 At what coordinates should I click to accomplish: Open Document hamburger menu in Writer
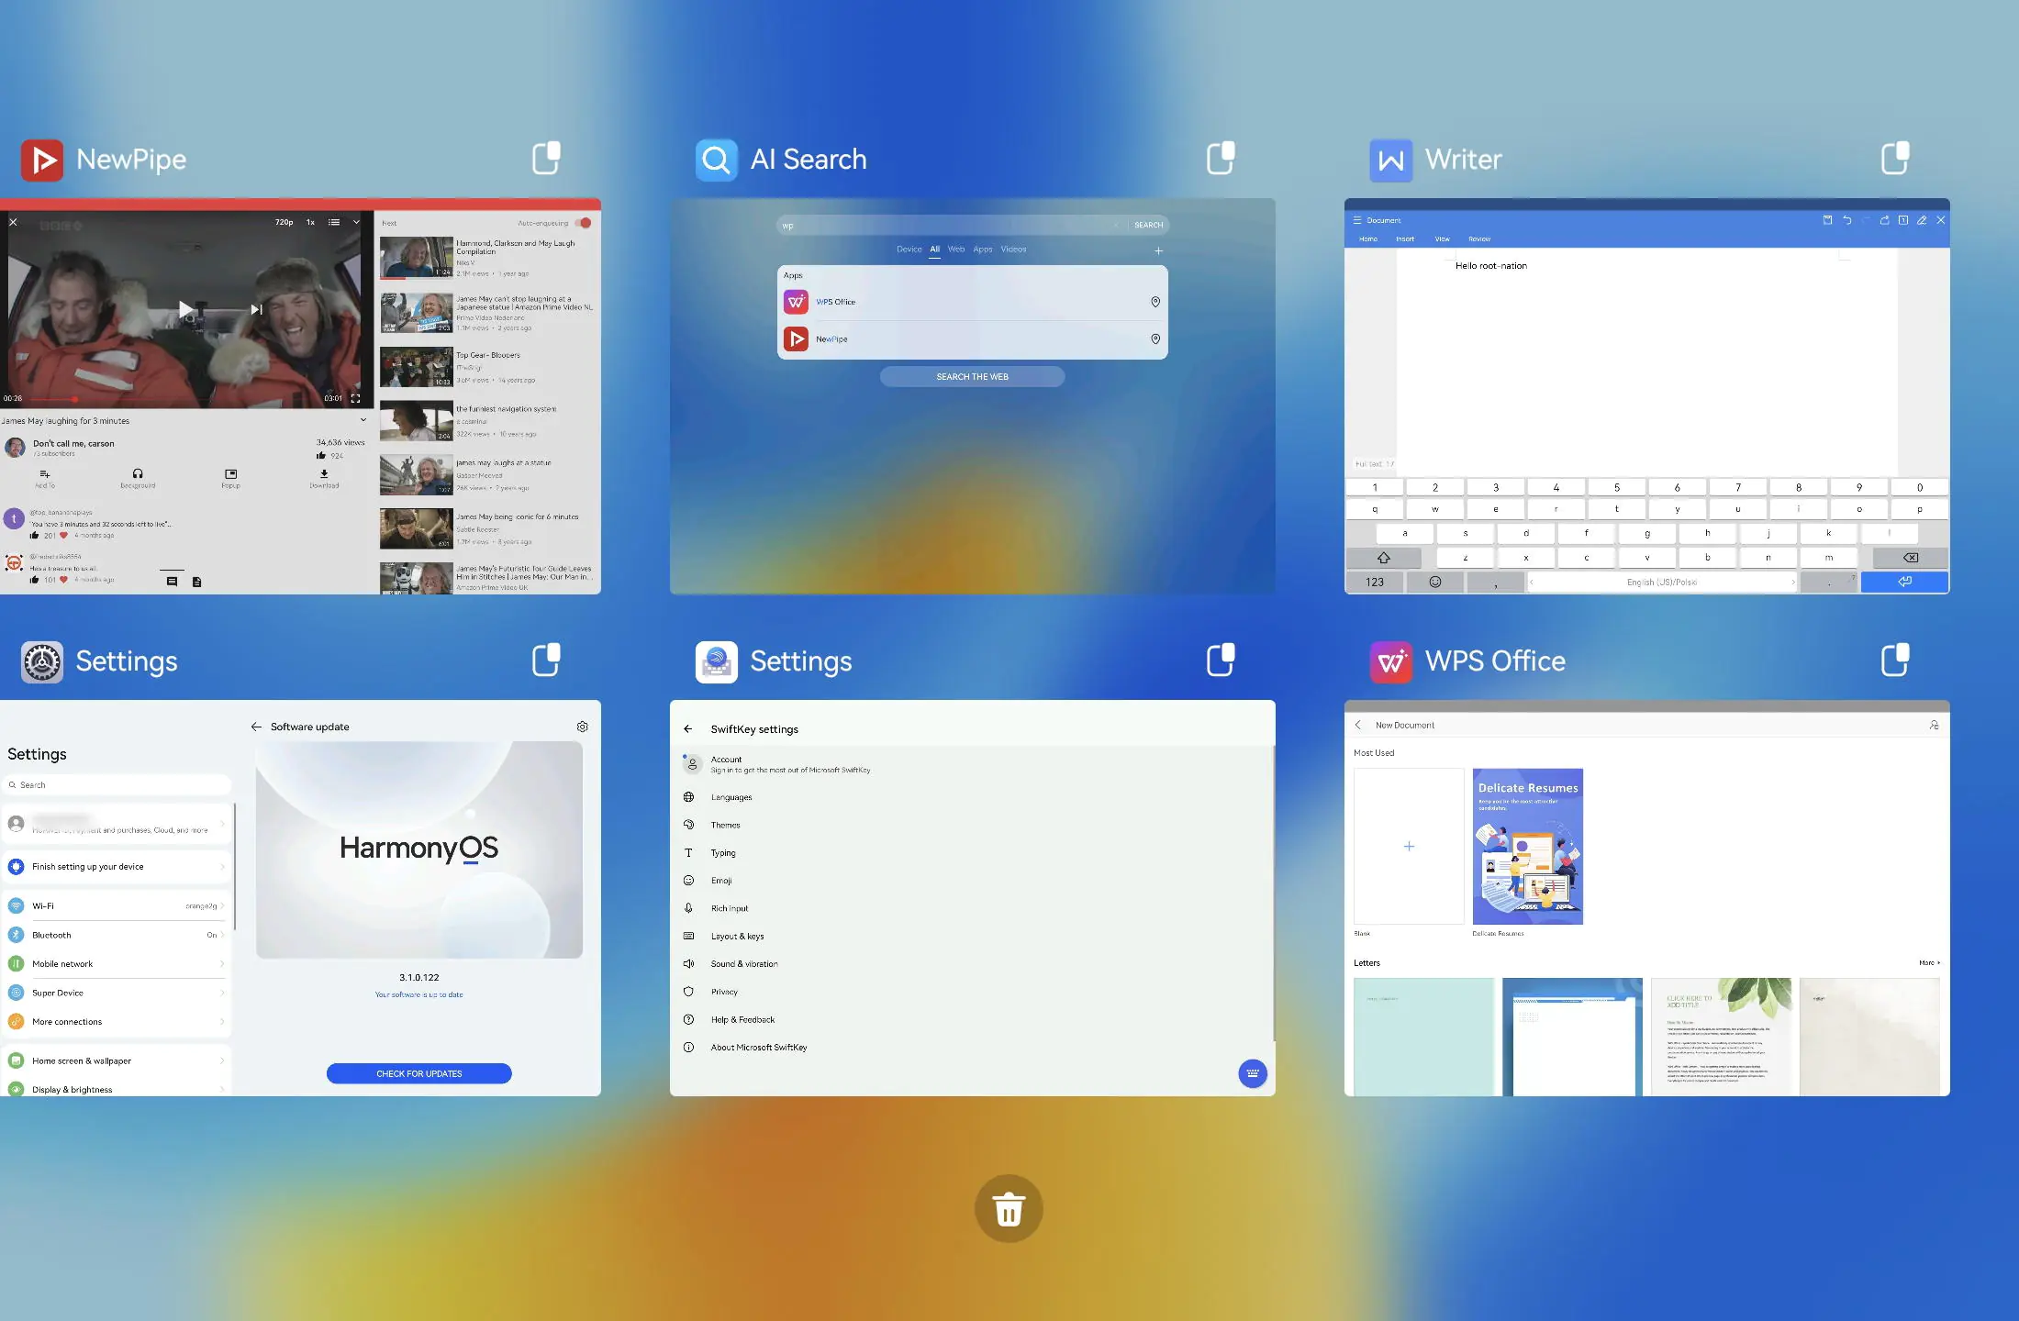click(x=1357, y=220)
